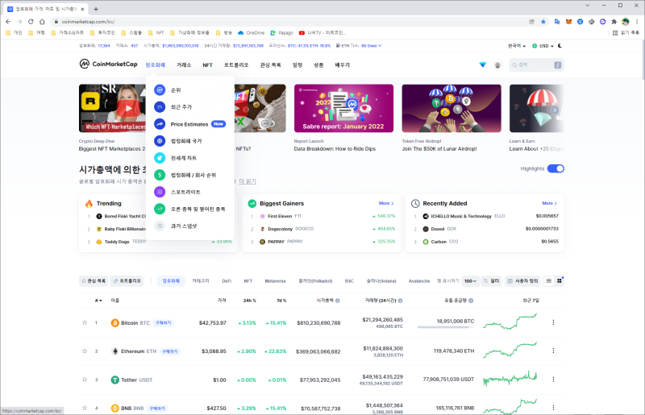Click the 법정화폐 / 회사 순위 entry
Image resolution: width=645 pixels, height=415 pixels.
193,175
